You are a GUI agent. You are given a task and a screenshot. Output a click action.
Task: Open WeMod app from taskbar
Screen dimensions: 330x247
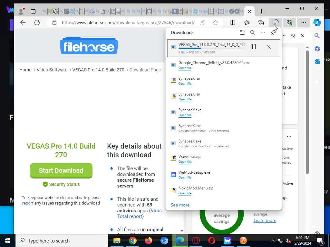pos(227,241)
